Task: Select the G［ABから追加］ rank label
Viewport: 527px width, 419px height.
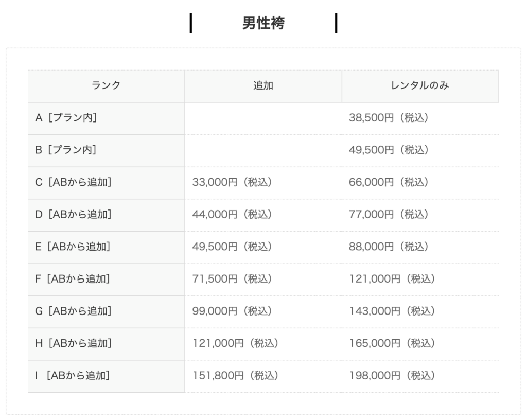Action: point(73,311)
